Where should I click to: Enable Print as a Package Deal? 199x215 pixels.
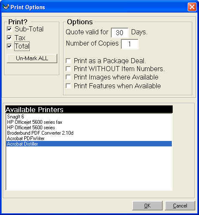point(68,61)
